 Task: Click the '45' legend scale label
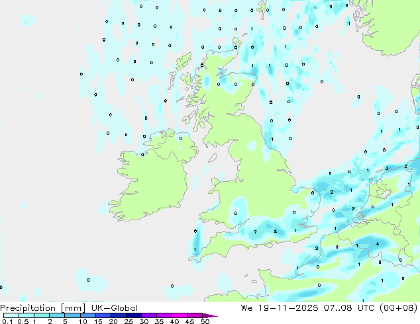click(x=189, y=321)
